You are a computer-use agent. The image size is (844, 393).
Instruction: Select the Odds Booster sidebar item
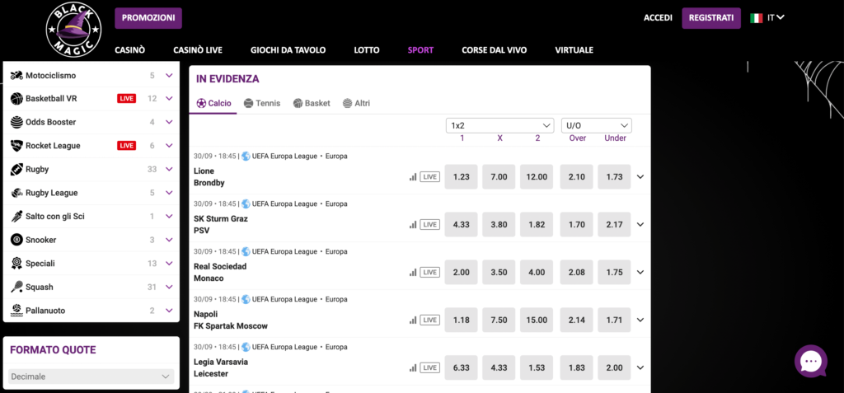pyautogui.click(x=91, y=122)
